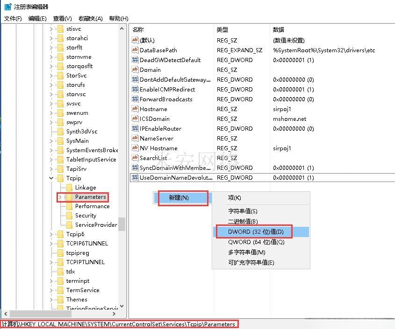Viewport: 395px width, 329px height.
Task: Click the DeadGWDetectDefault DWORD icon
Action: 135,60
